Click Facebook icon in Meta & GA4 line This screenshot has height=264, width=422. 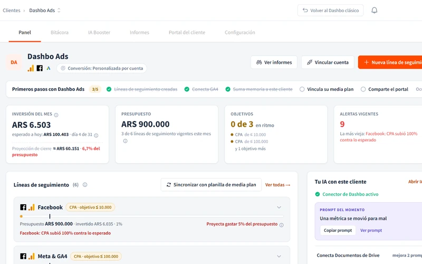click(23, 256)
